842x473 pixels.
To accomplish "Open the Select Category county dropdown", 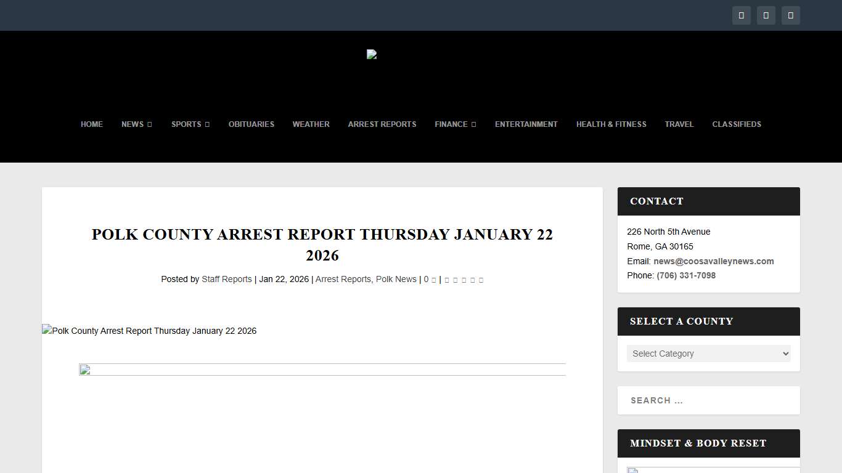I will (708, 354).
